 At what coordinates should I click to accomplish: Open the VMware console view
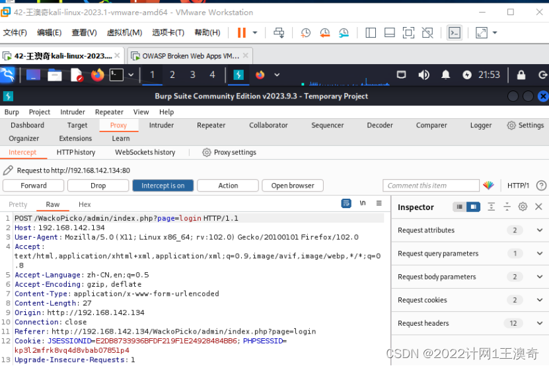coord(454,33)
